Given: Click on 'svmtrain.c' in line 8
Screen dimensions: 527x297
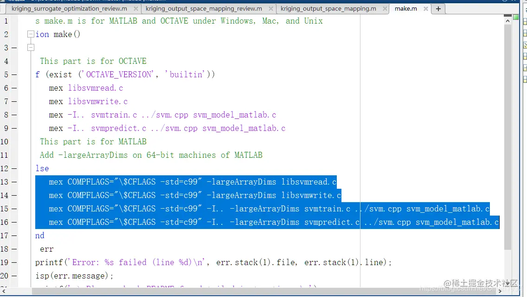Looking at the screenshot, I should pos(114,115).
